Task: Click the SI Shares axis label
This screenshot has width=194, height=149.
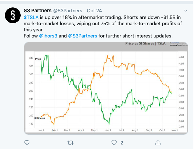Action: (39, 118)
